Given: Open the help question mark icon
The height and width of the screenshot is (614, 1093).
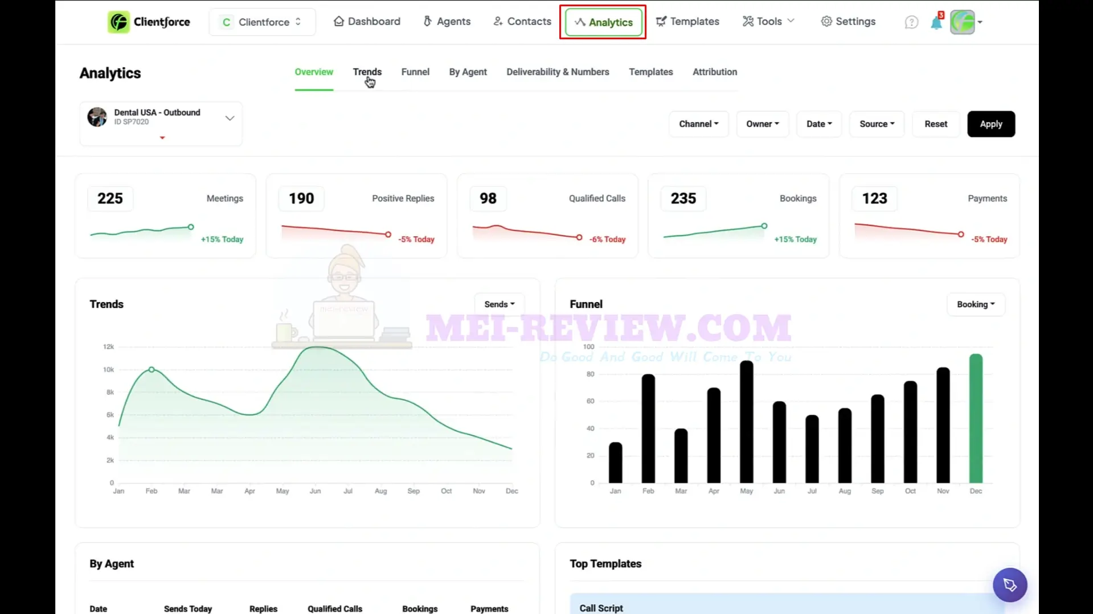Looking at the screenshot, I should 911,22.
